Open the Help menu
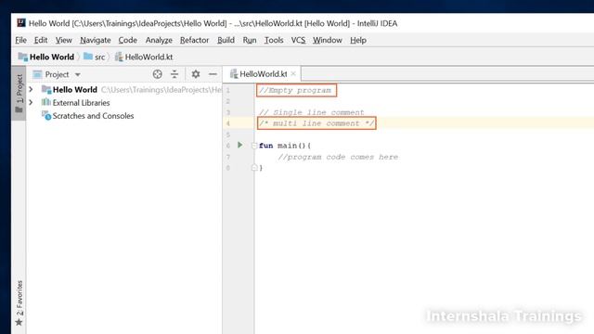 (358, 40)
